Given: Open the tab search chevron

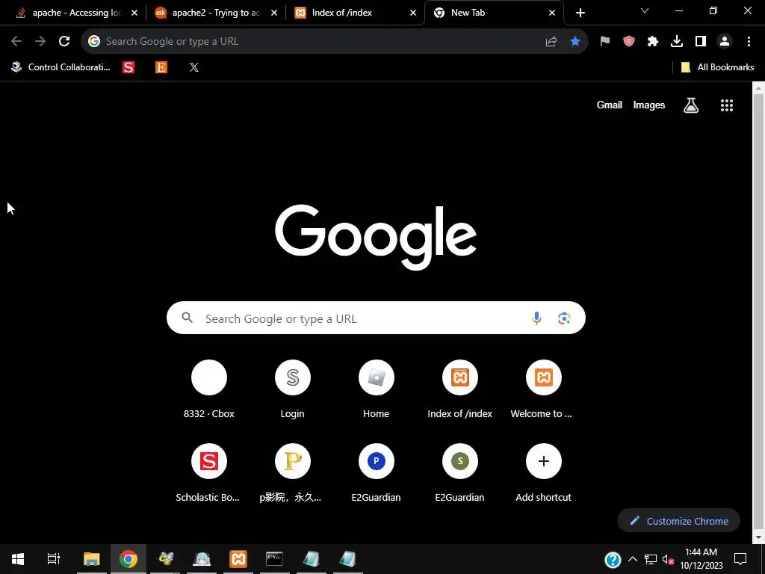Looking at the screenshot, I should click(645, 10).
